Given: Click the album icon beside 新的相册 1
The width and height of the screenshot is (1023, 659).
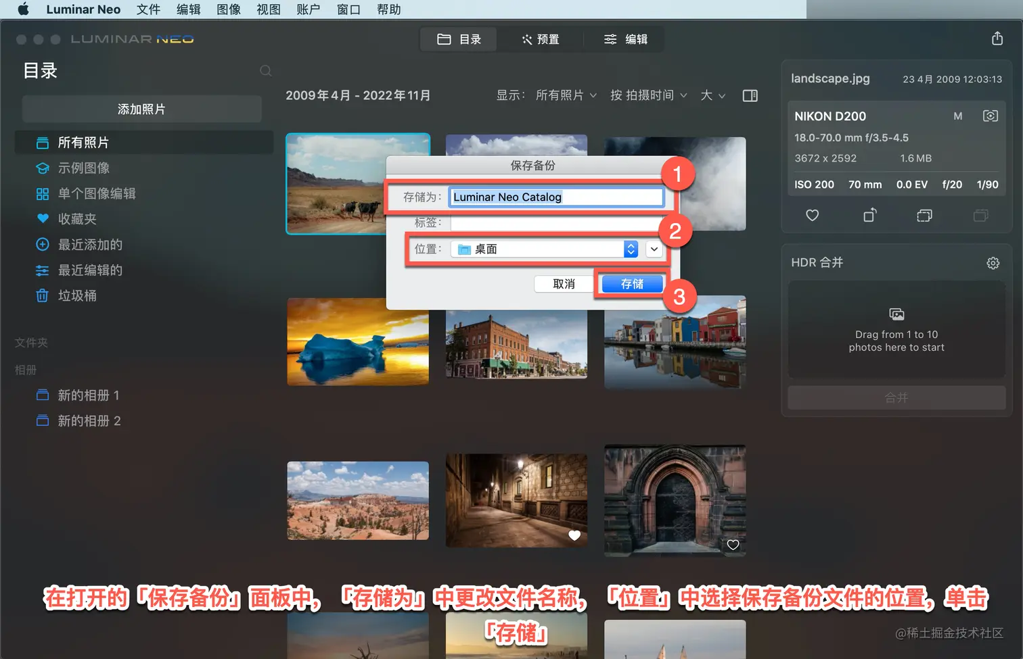Looking at the screenshot, I should 43,395.
